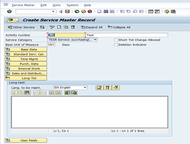The height and width of the screenshot is (144, 190).
Task: Click the small triangle left of Save icon
Action: tap(61, 12)
